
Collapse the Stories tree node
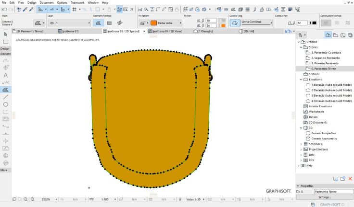301,47
